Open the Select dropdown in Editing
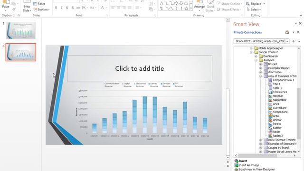Viewport: 304px width, 171px height. coord(254,9)
